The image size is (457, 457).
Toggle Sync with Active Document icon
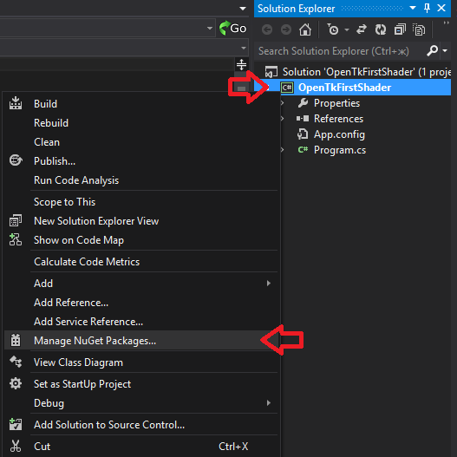(362, 29)
